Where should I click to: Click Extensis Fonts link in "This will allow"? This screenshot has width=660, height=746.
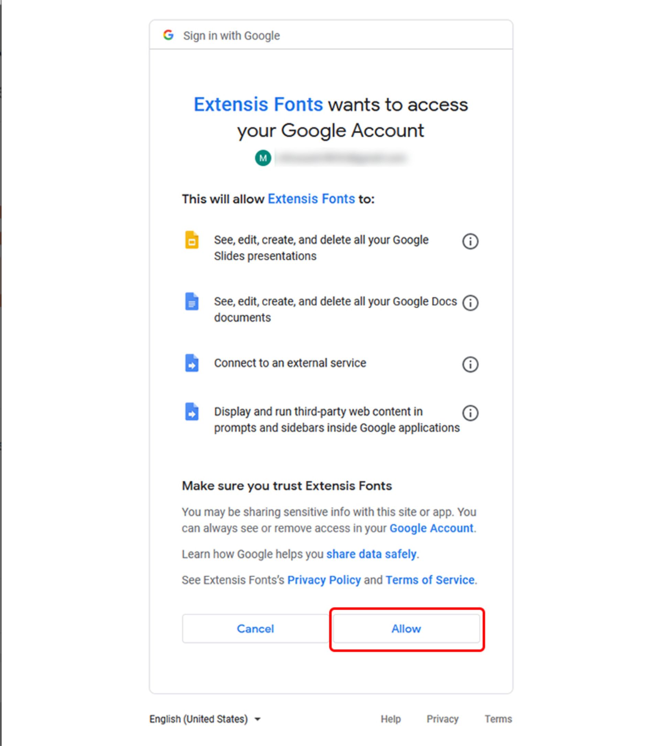pos(311,199)
